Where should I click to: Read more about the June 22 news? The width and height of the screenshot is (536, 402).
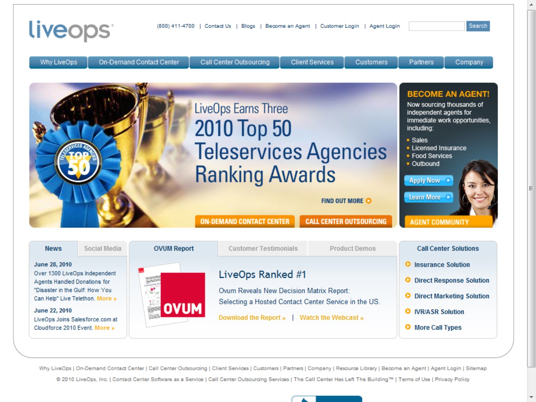tap(105, 328)
